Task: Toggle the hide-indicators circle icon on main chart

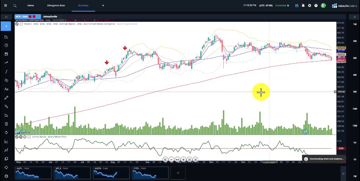Action: tap(17, 24)
